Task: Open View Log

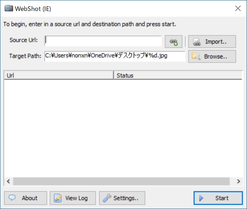Action: [x=73, y=198]
